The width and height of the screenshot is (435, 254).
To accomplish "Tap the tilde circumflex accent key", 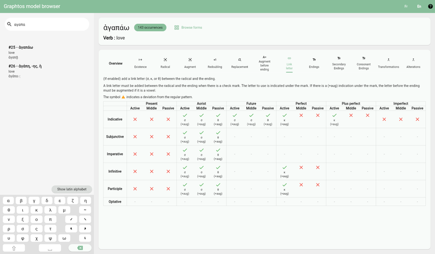I will [85, 210].
